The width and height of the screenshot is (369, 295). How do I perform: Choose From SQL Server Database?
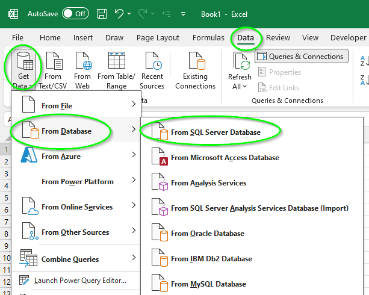tap(252, 131)
